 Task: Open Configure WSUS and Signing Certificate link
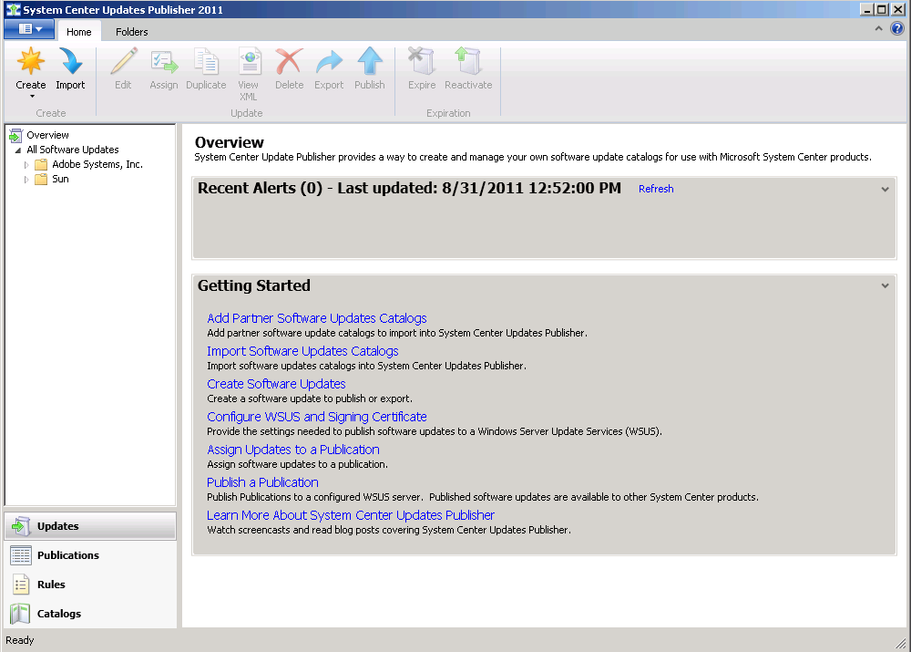click(316, 416)
